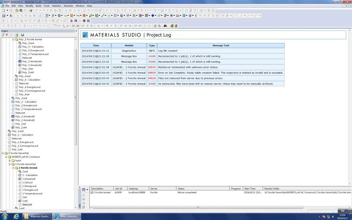Open the Statistics menu
The width and height of the screenshot is (352, 220).
pyautogui.click(x=57, y=6)
